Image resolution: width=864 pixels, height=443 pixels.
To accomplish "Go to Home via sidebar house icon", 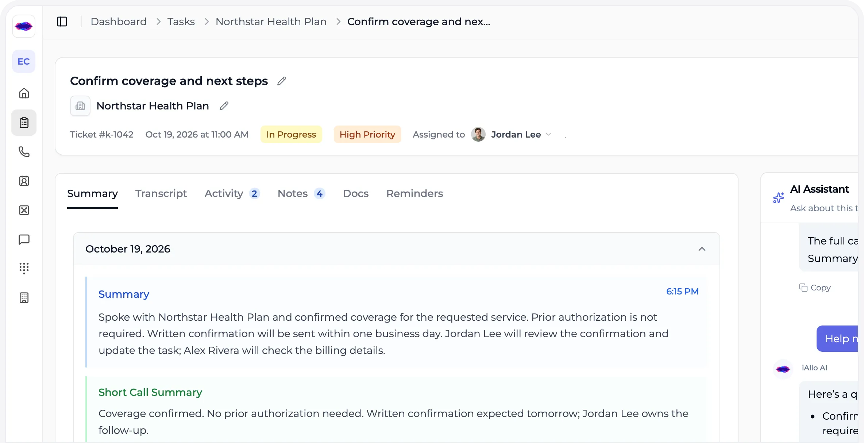I will pos(24,93).
